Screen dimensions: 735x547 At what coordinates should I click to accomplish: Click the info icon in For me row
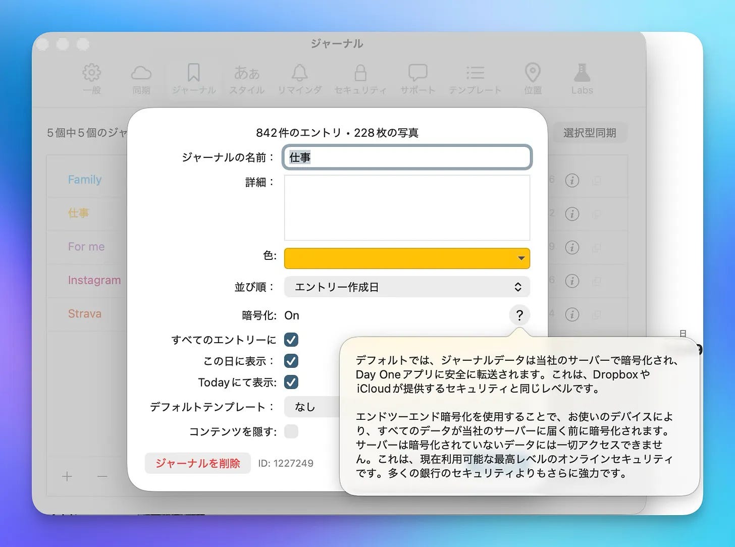click(572, 247)
